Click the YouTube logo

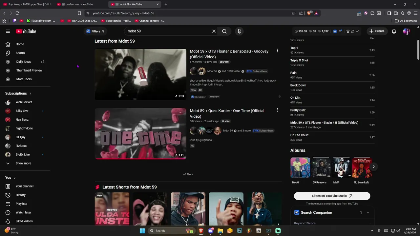coord(26,31)
